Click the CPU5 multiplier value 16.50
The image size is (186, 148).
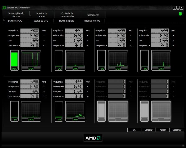[x=74, y=87]
